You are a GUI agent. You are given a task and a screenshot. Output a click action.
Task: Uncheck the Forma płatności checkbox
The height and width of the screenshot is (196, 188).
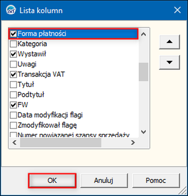13,34
